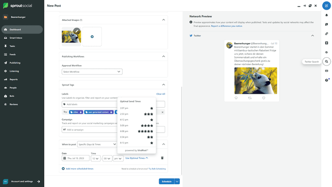Screen dimensions: 332x187
Task: Click the Clear All labels link
Action: 160,94
